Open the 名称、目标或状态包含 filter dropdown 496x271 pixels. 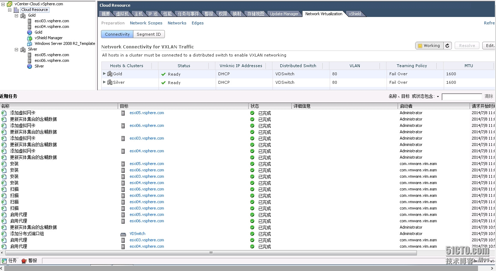(438, 96)
